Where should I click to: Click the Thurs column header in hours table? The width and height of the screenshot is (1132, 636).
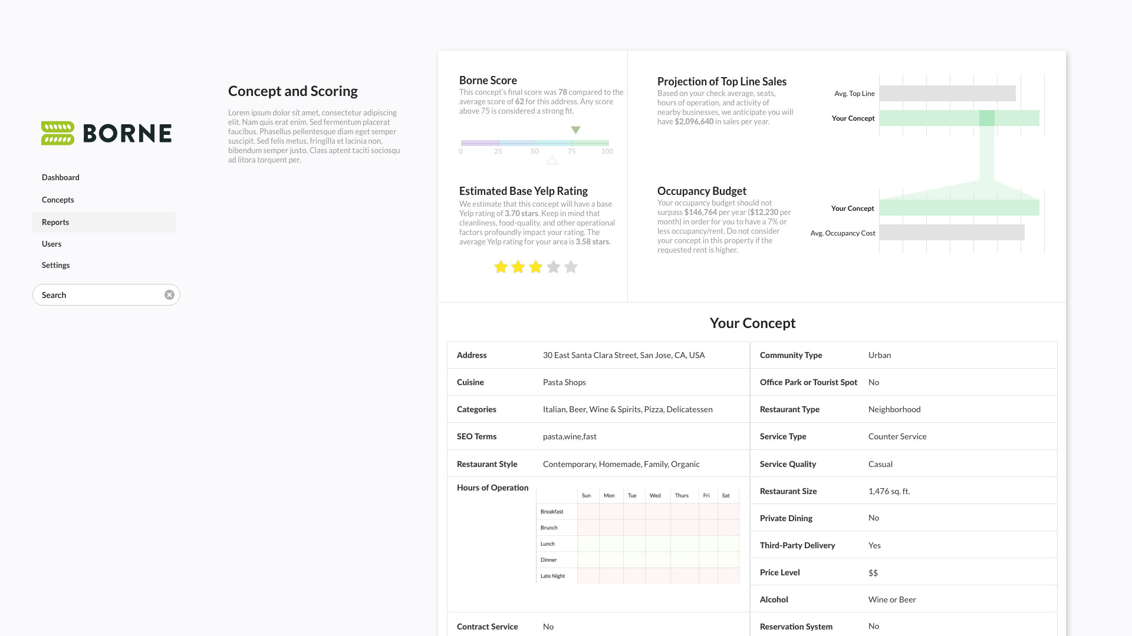682,495
